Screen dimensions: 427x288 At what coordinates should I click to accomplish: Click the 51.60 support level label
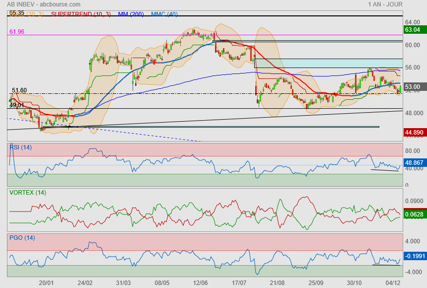(x=19, y=90)
